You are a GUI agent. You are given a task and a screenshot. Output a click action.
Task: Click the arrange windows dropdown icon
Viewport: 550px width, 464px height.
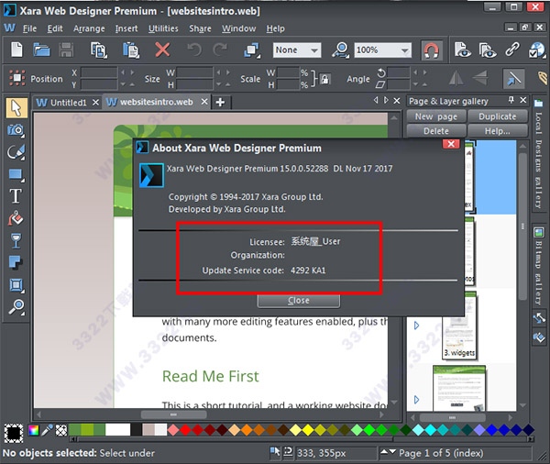252,50
